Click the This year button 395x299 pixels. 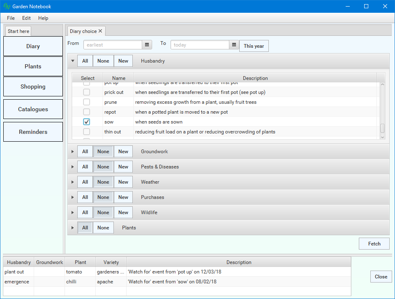(x=254, y=46)
